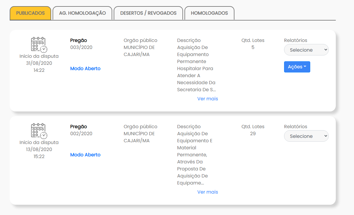
Task: Click the calendar clock icon for Pregão 002/2020
Action: (39, 131)
